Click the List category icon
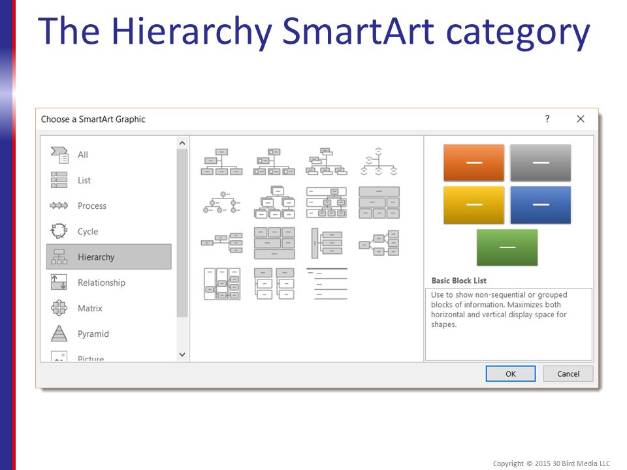Image resolution: width=627 pixels, height=470 pixels. point(59,180)
